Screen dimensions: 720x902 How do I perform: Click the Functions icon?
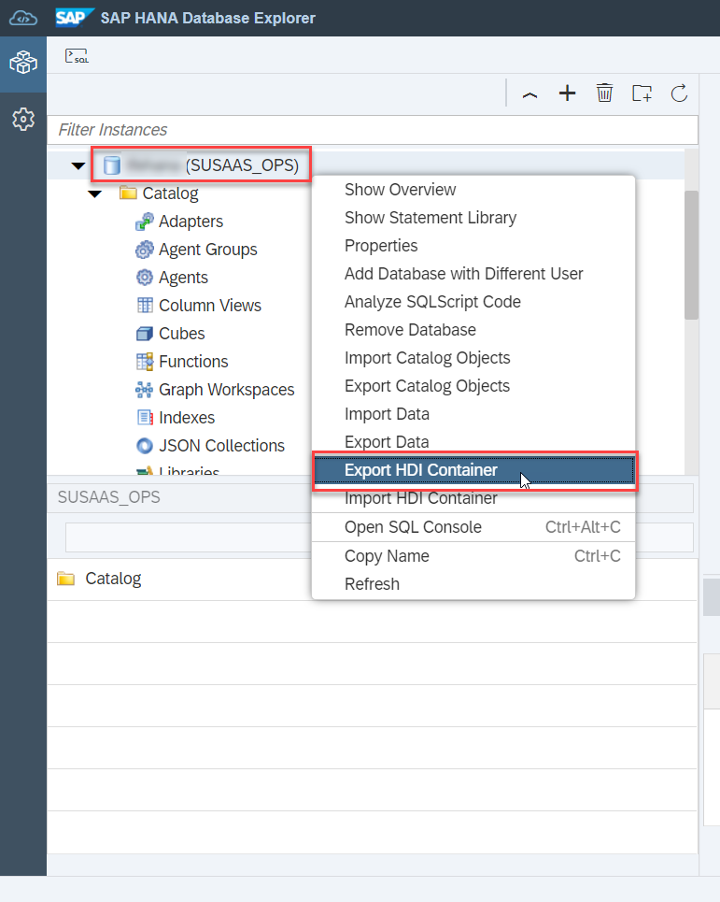pos(145,362)
